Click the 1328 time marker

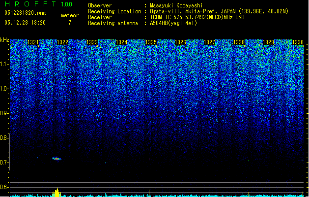(x=239, y=42)
